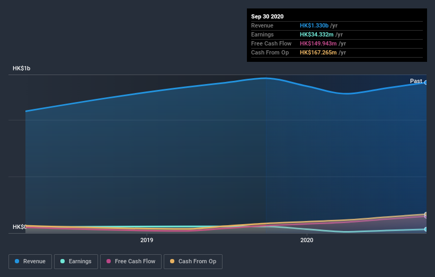Screen dimensions: 435x277
Task: Click the HK$34.332m earnings value
Action: pyautogui.click(x=316, y=34)
